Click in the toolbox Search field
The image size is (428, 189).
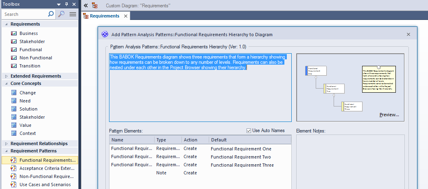coord(24,14)
